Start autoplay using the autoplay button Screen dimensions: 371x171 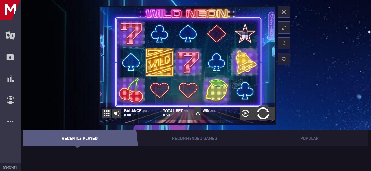coord(245,113)
